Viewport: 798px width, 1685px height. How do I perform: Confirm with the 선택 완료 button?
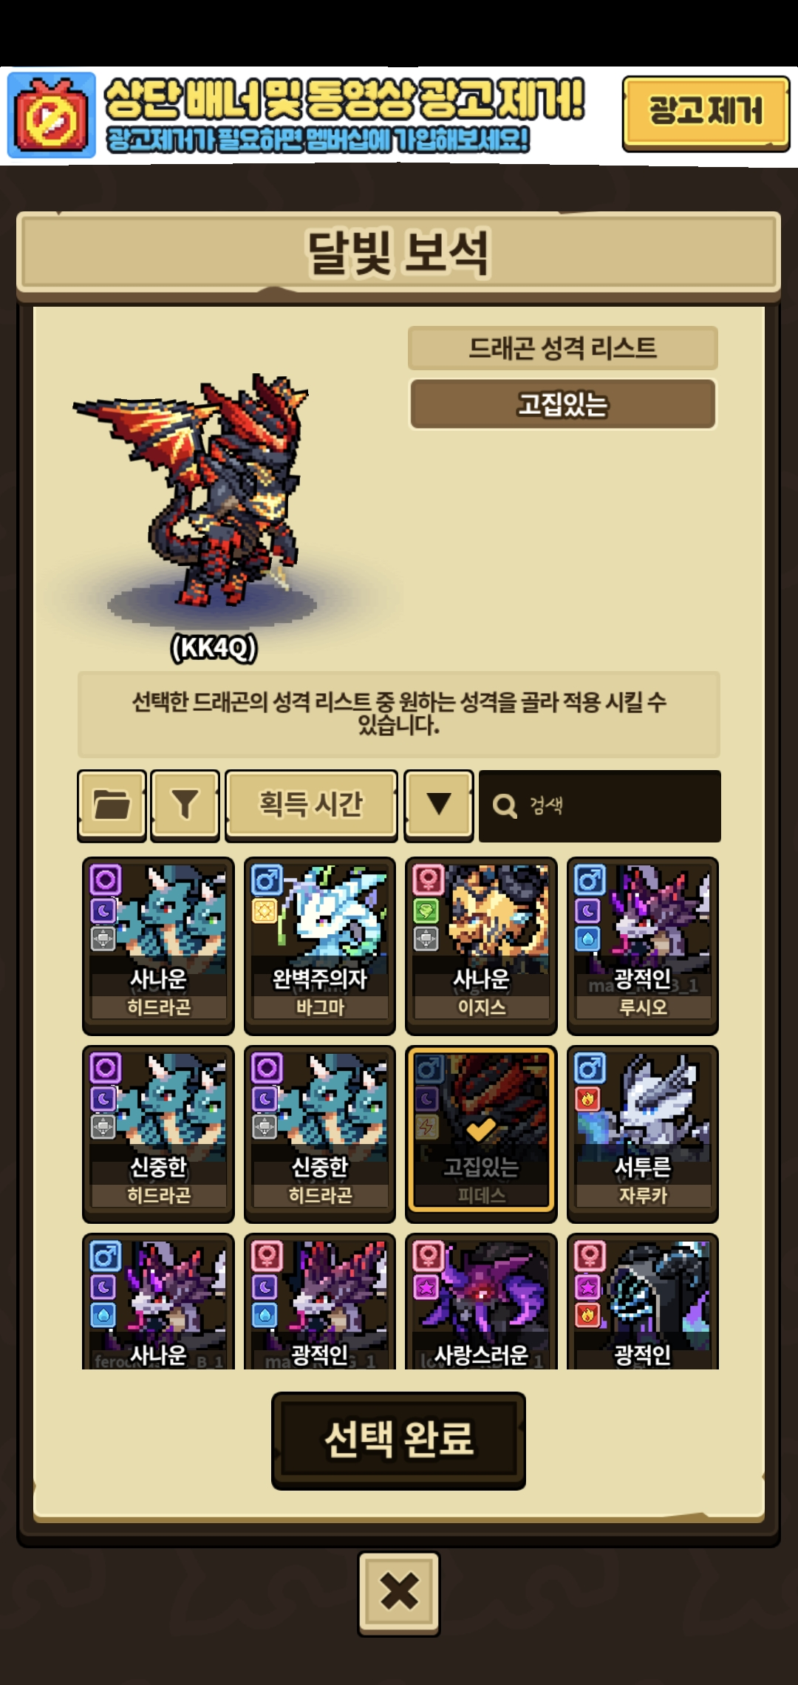(x=399, y=1440)
